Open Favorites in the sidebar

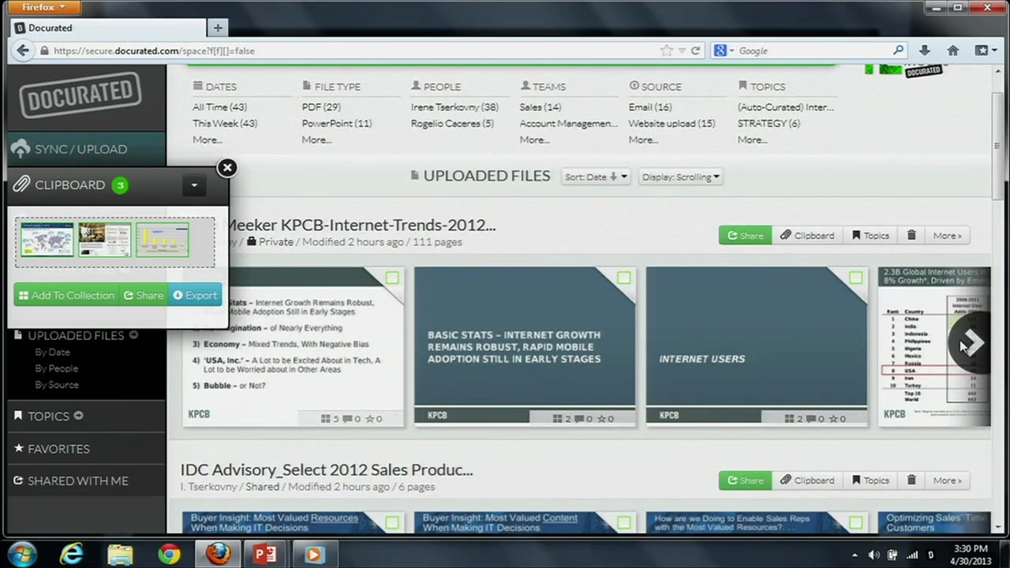(x=58, y=449)
